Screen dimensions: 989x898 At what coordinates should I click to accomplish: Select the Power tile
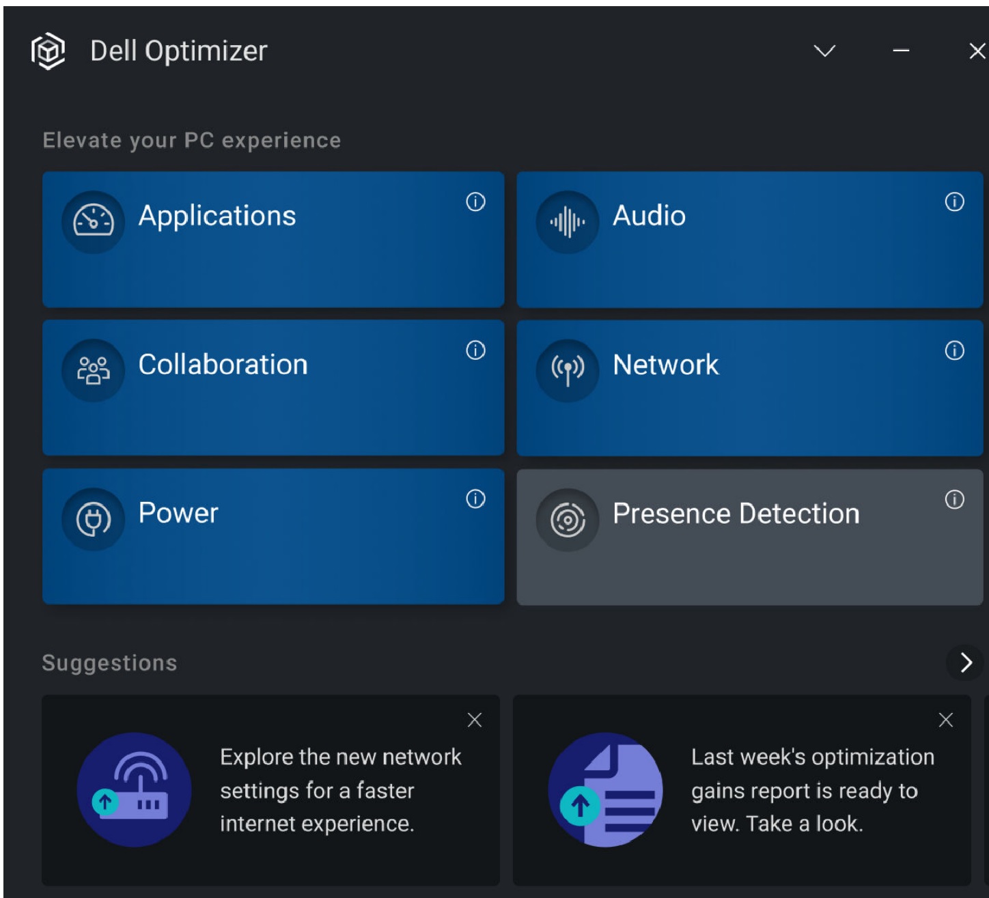coord(273,537)
